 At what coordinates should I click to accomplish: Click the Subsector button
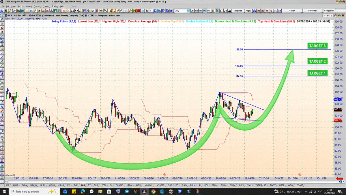[312, 11]
